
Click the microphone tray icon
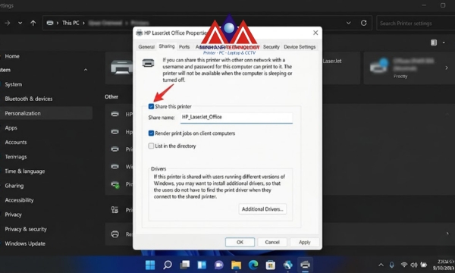(x=392, y=265)
